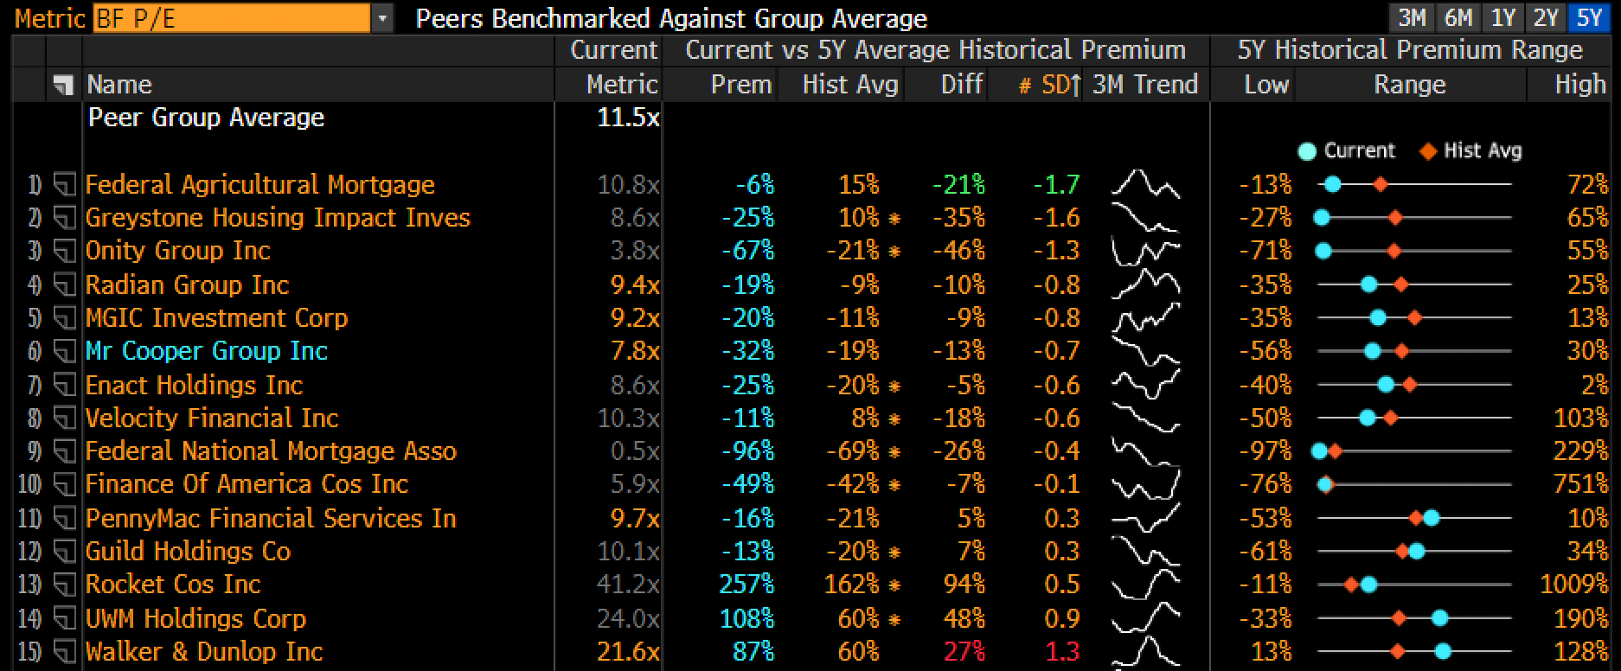Open Greystone Housing Impact Inves security name

click(x=278, y=218)
